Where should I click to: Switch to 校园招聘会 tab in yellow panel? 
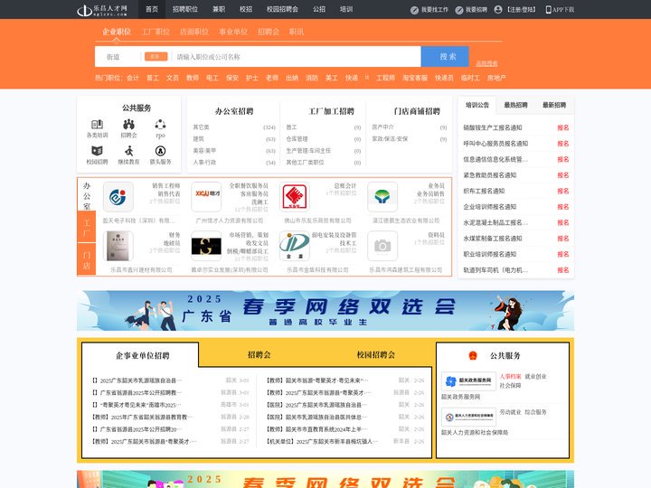[x=376, y=355]
